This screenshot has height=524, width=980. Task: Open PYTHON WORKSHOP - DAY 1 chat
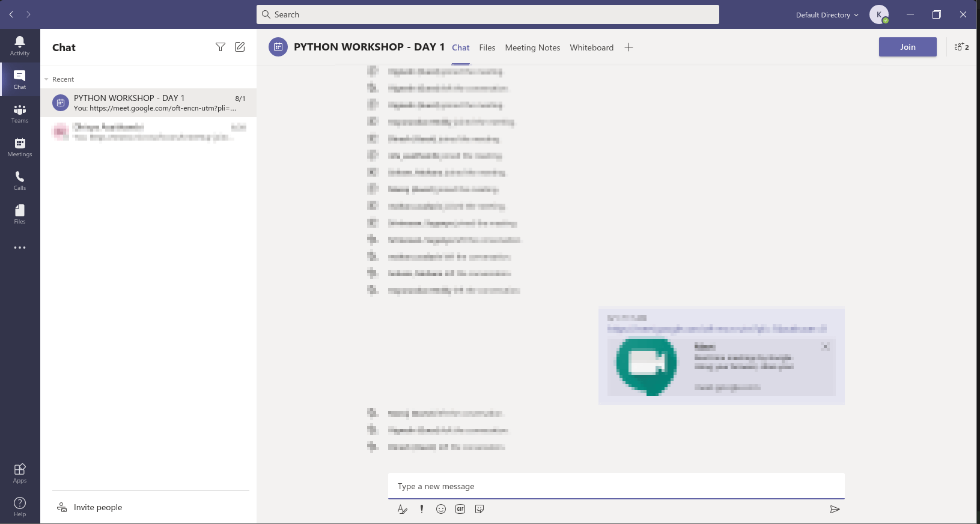[148, 103]
